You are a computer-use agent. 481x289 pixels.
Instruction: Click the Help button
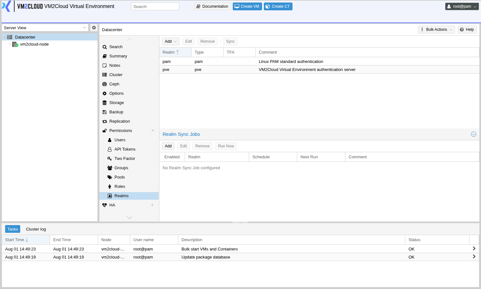coord(467,30)
